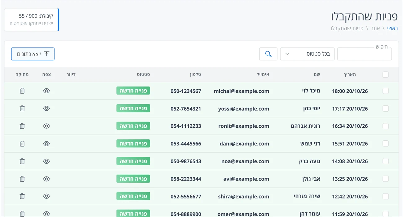Screen dimensions: 403x217
Task: Click the סטטוס column header
Action: click(x=144, y=74)
